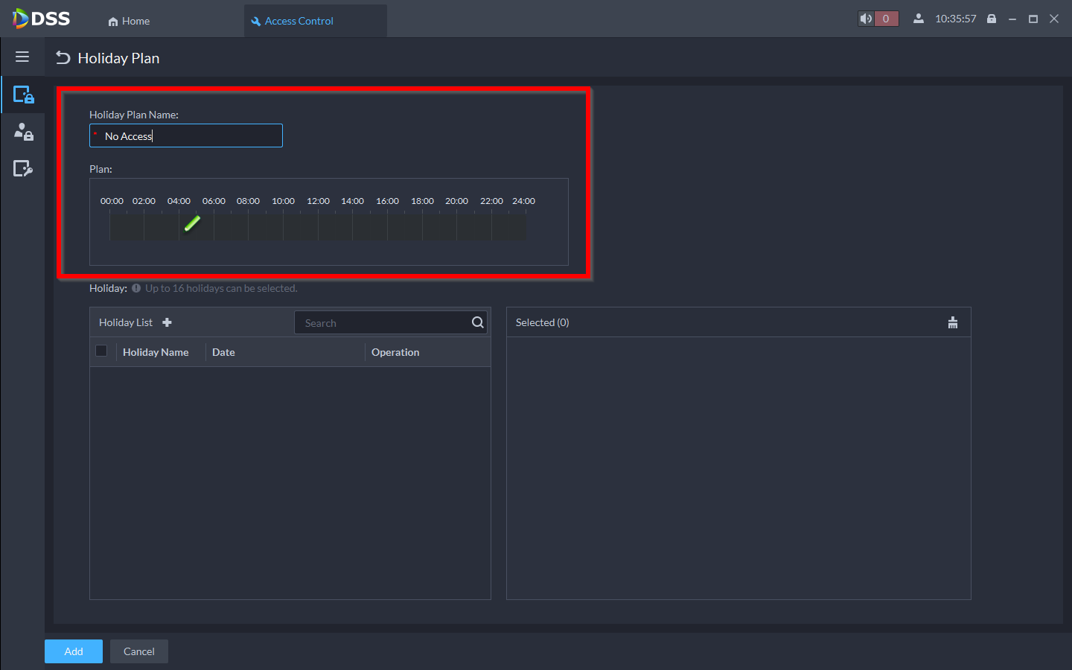Click the search magnifier icon
1072x670 pixels.
point(477,322)
